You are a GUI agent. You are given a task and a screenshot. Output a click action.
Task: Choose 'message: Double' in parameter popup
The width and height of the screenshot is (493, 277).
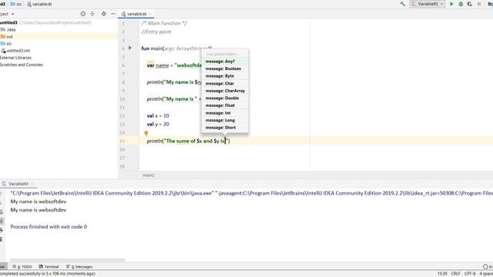pyautogui.click(x=225, y=98)
